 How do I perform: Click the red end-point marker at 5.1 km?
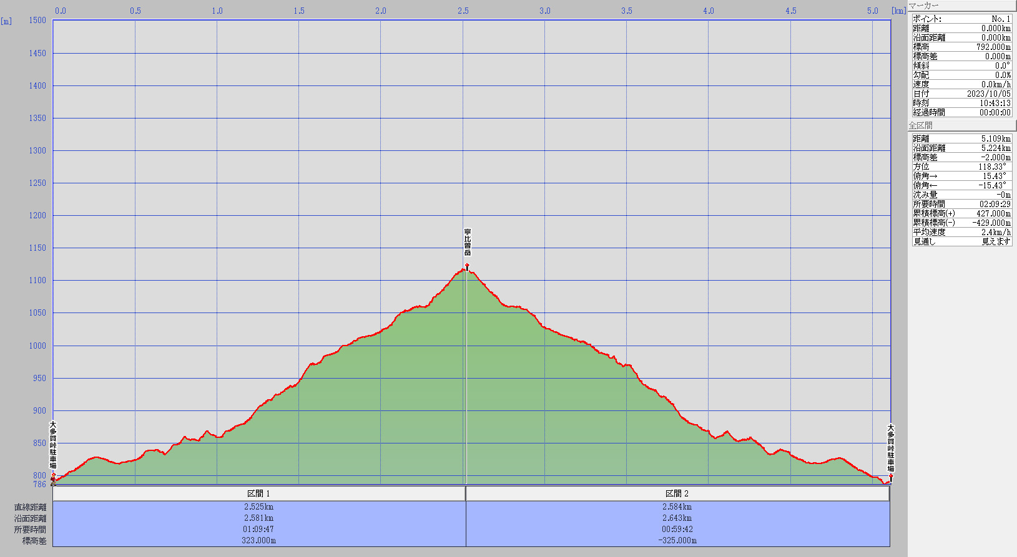tap(890, 477)
